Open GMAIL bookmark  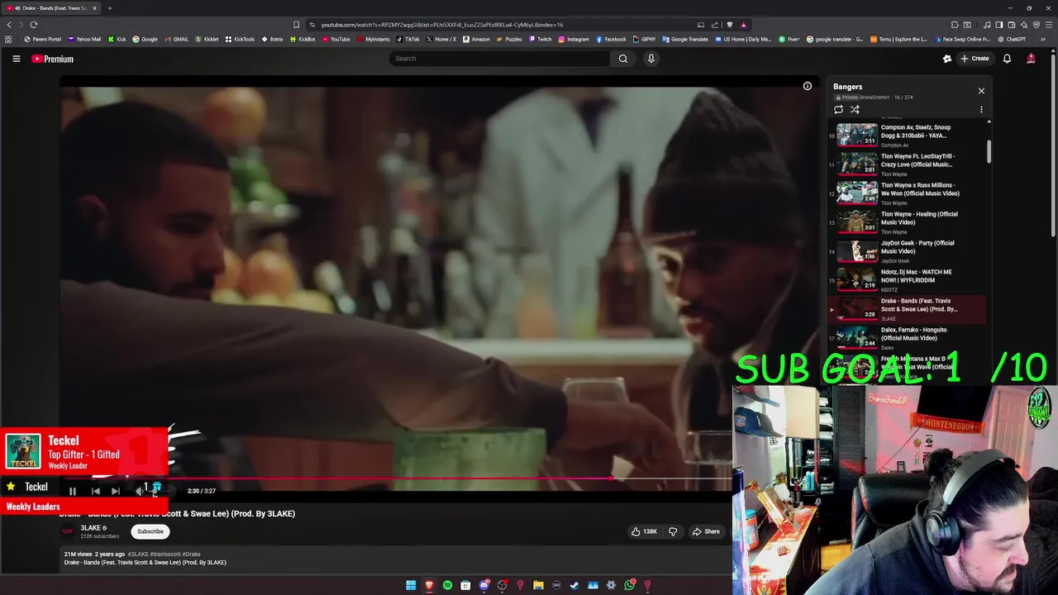tap(176, 39)
